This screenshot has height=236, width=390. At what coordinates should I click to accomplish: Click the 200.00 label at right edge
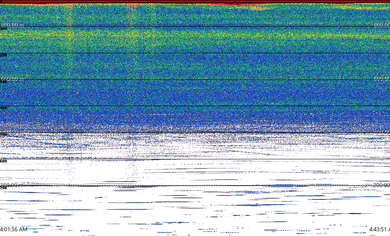click(x=382, y=185)
